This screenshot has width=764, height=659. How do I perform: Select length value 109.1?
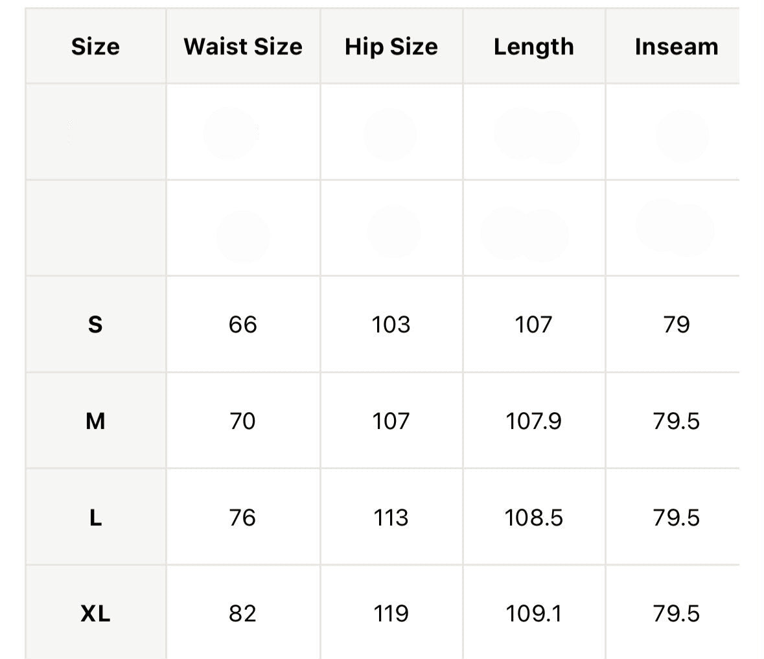point(533,613)
